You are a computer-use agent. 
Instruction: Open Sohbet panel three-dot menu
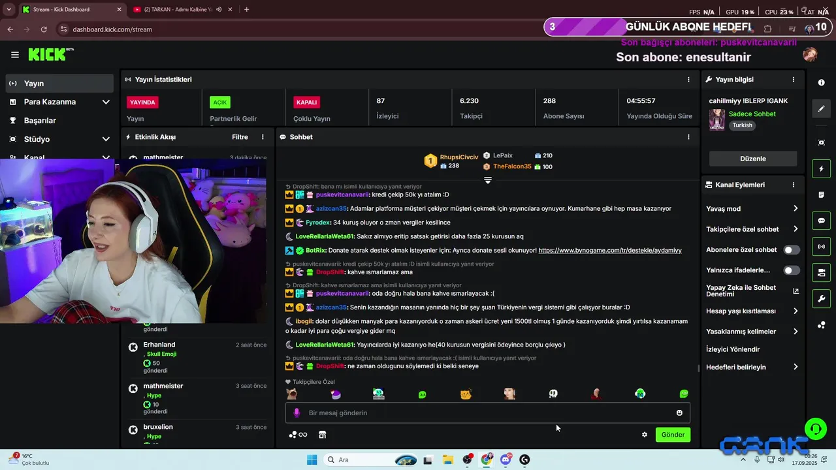[688, 137]
